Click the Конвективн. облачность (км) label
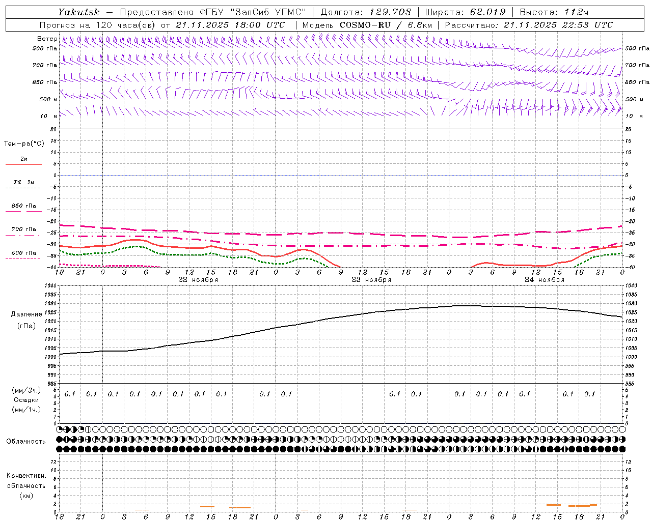The height and width of the screenshot is (521, 652). click(26, 485)
